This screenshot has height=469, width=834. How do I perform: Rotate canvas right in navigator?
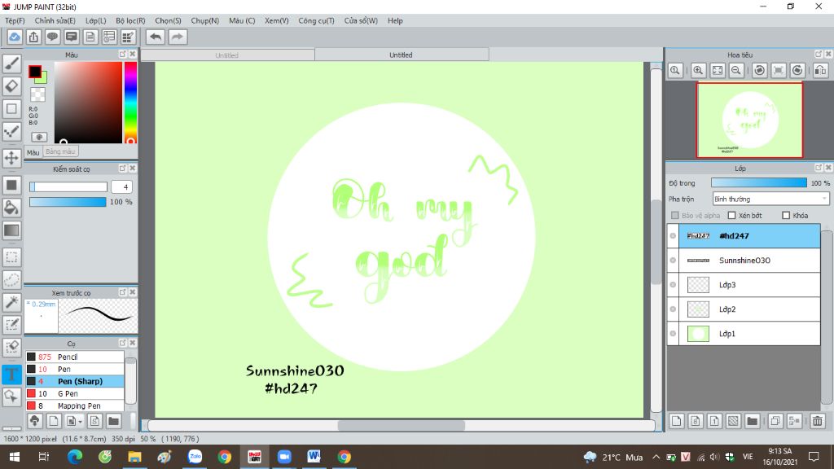(x=797, y=70)
